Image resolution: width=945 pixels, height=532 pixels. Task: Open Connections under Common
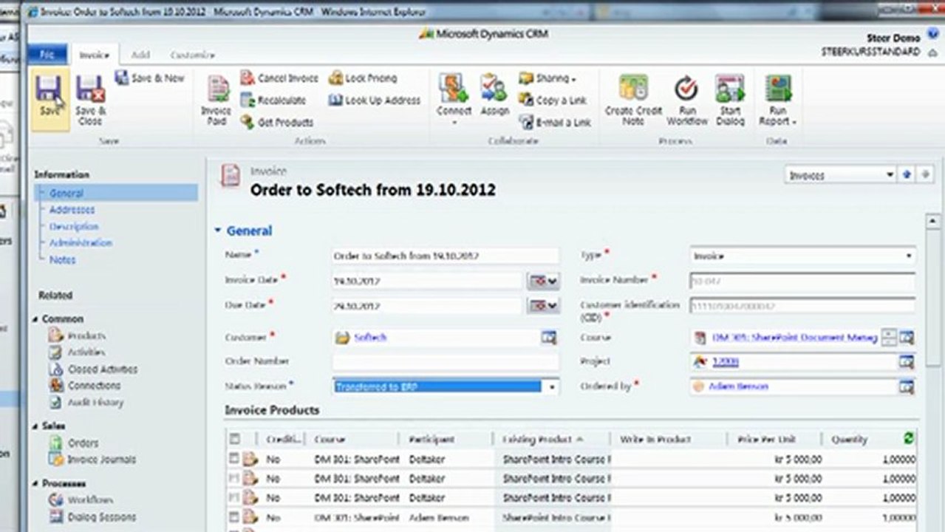[84, 386]
